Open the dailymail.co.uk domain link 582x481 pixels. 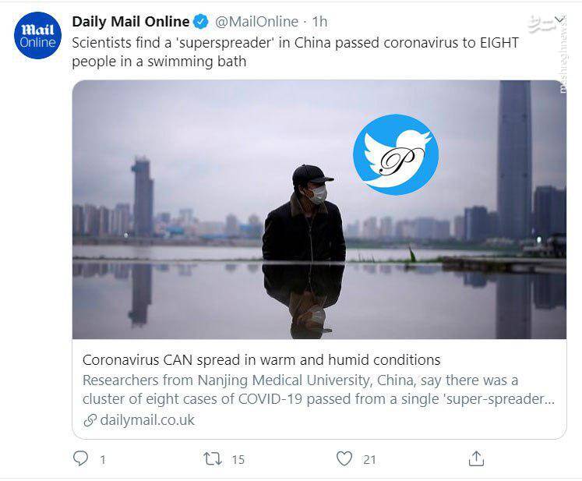[x=147, y=420]
